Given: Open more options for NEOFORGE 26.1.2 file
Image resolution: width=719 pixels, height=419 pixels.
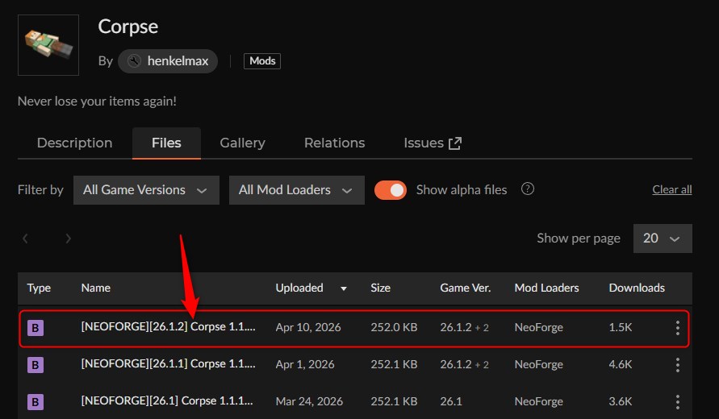Looking at the screenshot, I should pos(677,328).
